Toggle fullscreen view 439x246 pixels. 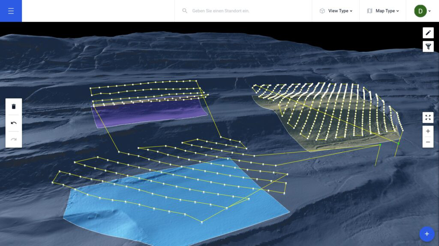pyautogui.click(x=428, y=117)
